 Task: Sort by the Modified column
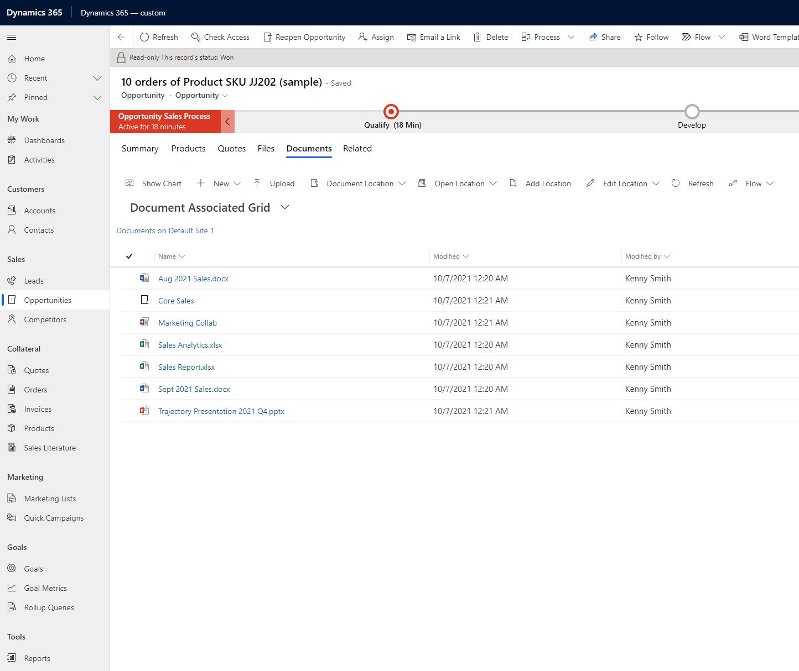pos(451,256)
